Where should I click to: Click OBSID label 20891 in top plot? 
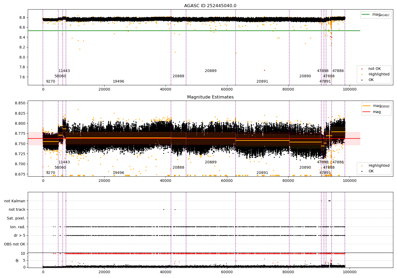pos(262,81)
